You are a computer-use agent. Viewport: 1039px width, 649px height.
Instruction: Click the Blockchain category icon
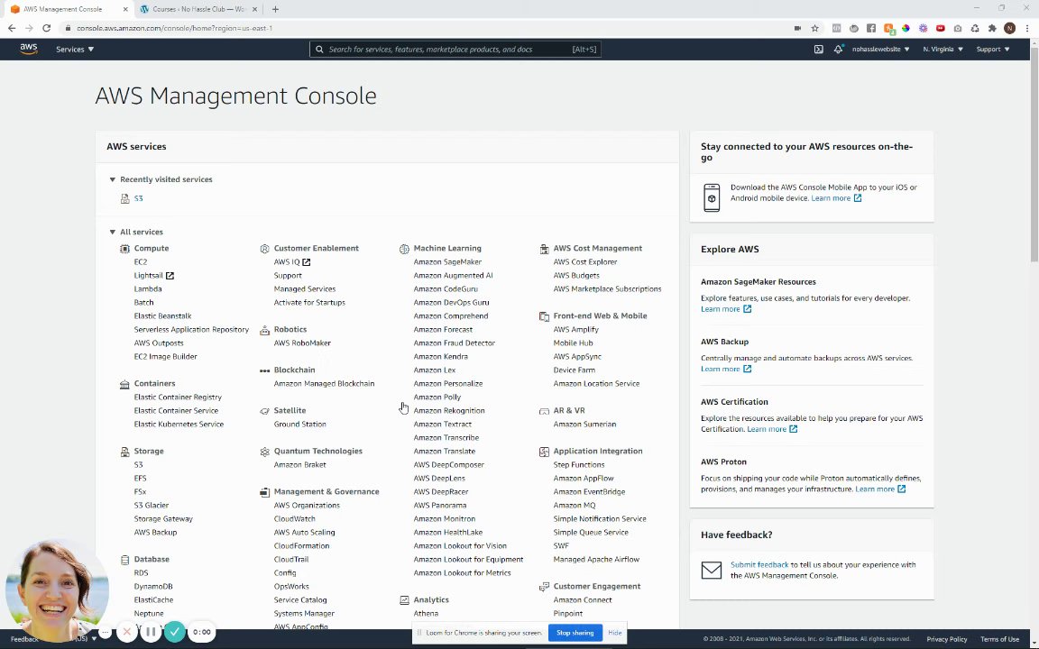(264, 370)
